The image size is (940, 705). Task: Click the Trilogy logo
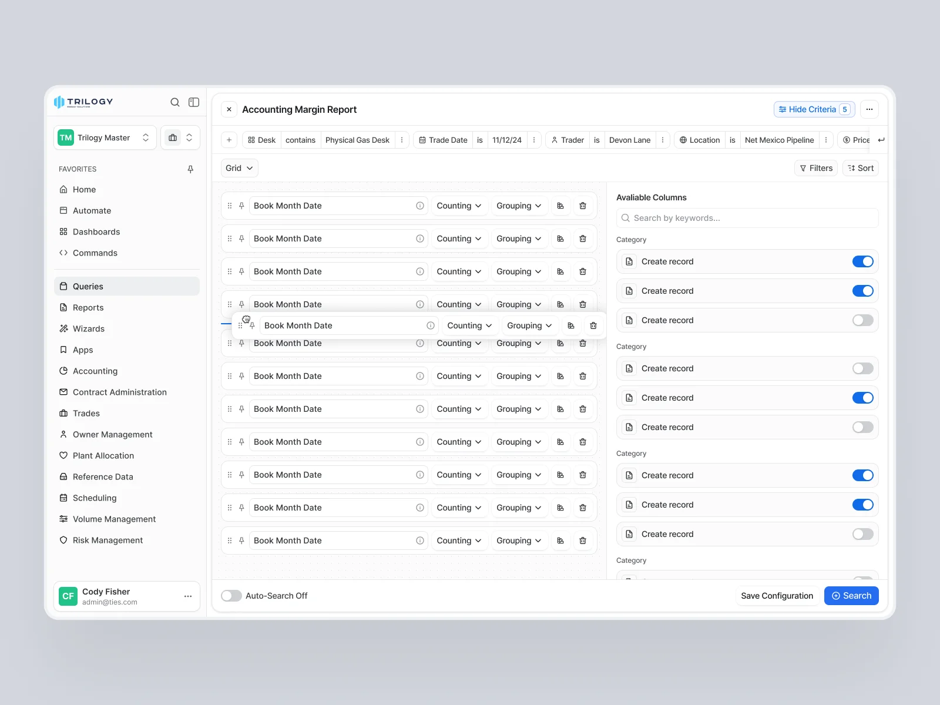point(83,102)
